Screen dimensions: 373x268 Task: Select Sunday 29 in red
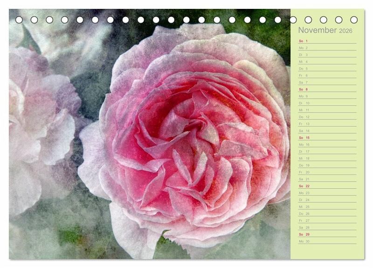pyautogui.click(x=327, y=234)
